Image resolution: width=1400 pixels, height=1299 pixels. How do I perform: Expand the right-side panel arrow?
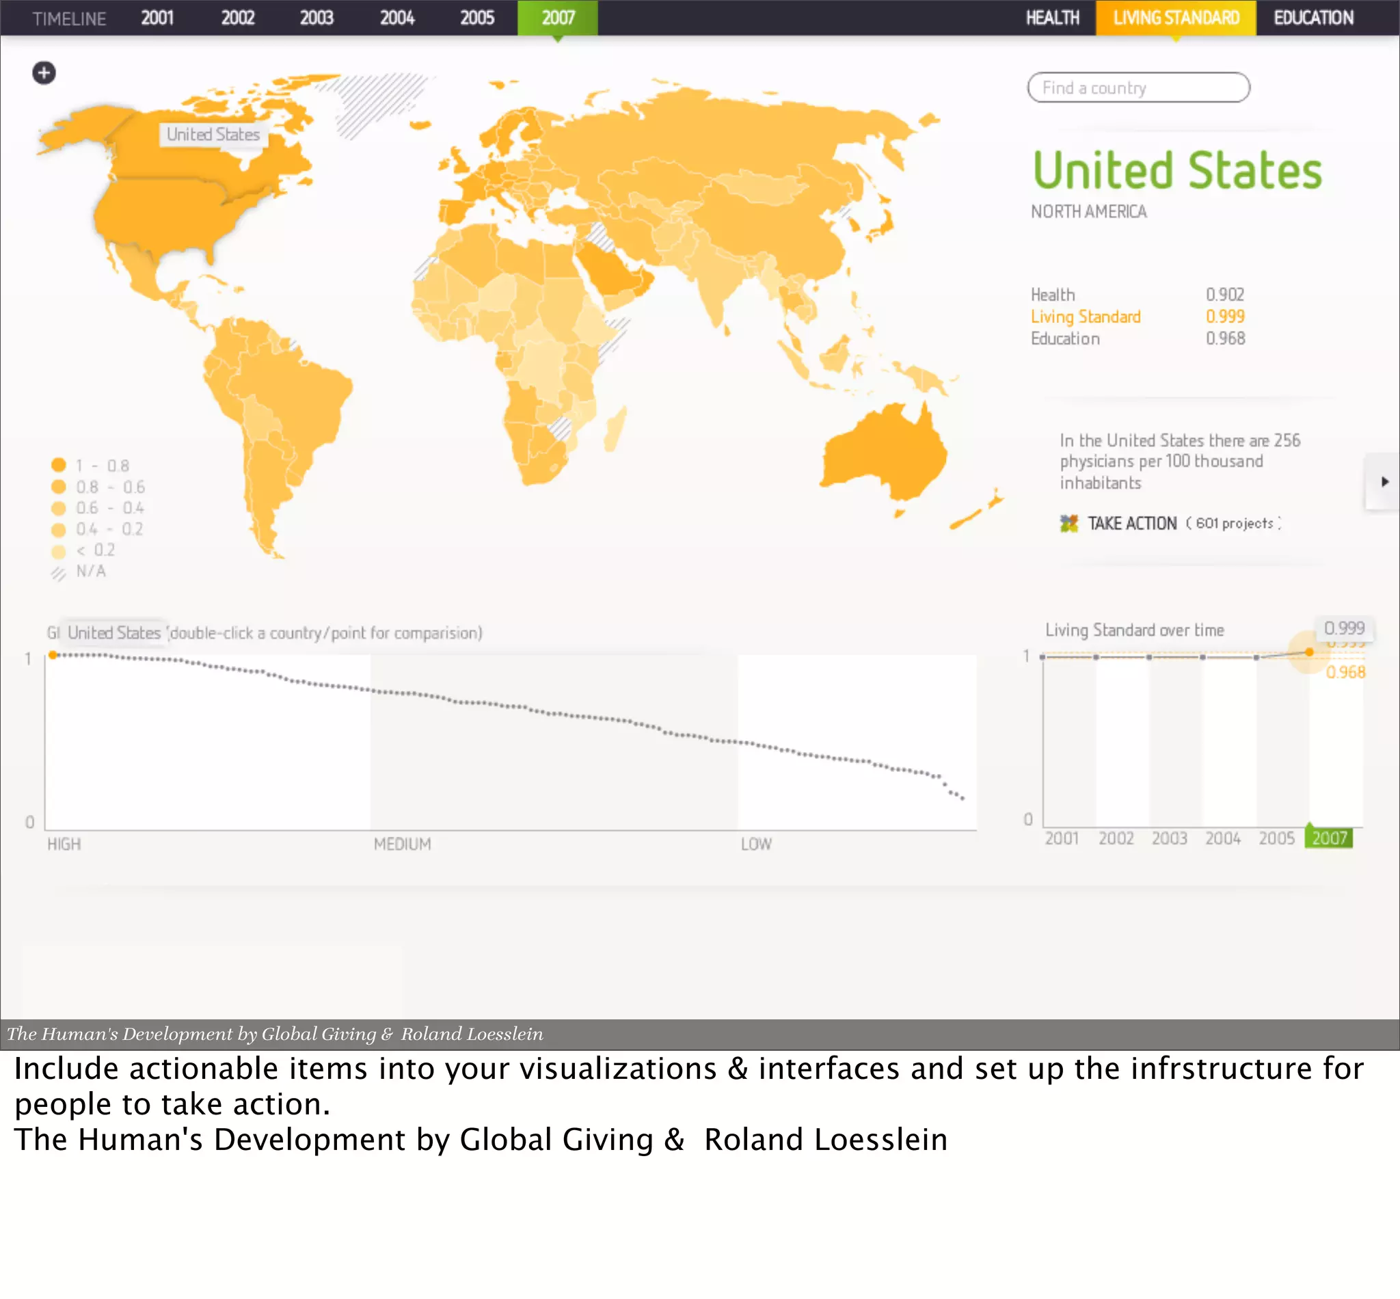1384,481
